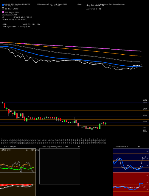Open the red-background RSI chart panel
This screenshot has width=149, height=196.
pyautogui.click(x=131, y=184)
